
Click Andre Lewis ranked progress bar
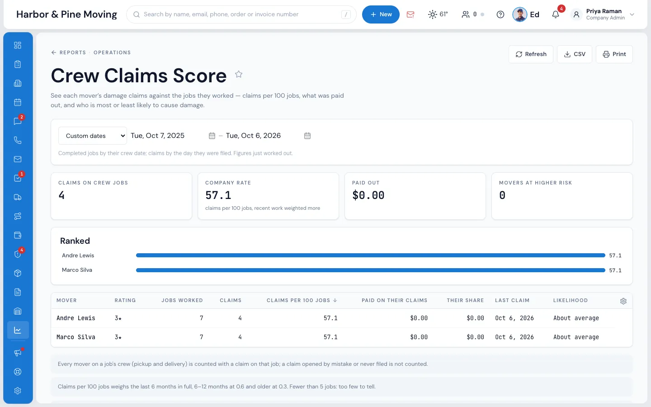click(371, 256)
